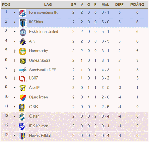Click the up arrow beside Hammarby
The width and height of the screenshot is (149, 142).
pos(15,51)
